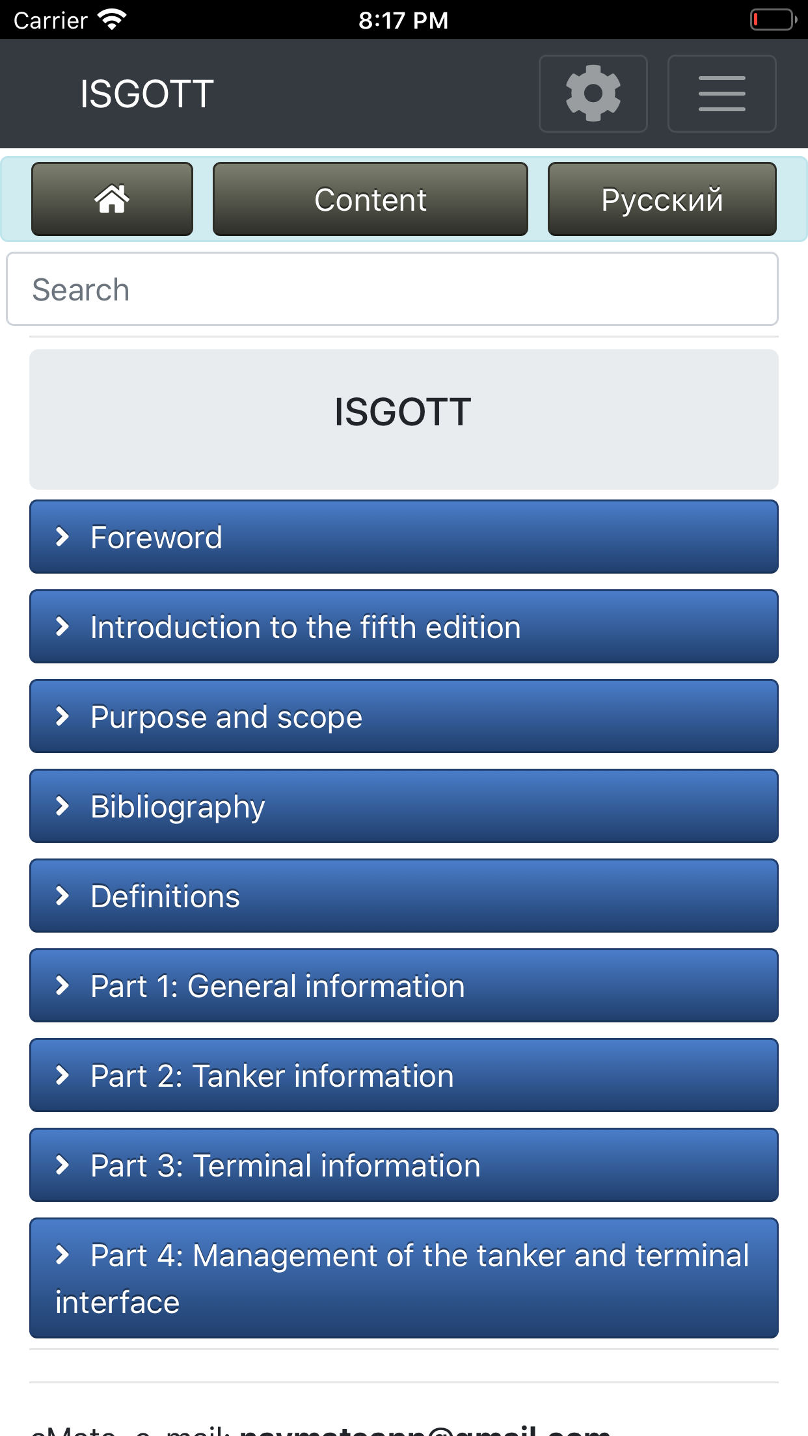
Task: Click the chevron beside Foreword
Action: (62, 537)
